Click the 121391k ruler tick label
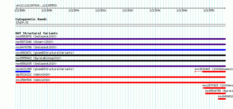 101,10
